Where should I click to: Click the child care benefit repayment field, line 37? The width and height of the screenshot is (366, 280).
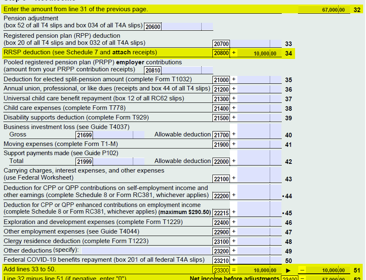[259, 99]
